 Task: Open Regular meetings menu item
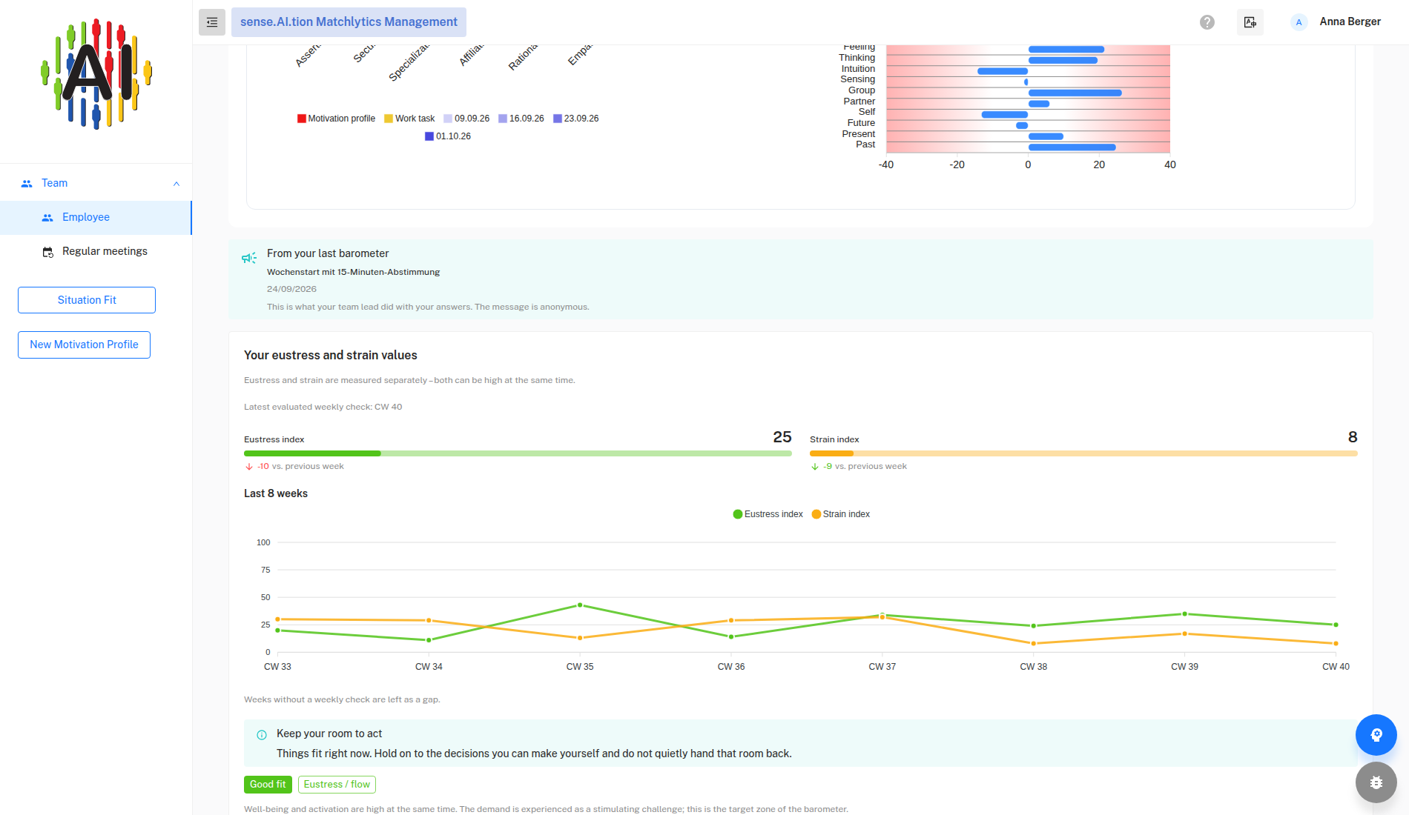(x=96, y=252)
